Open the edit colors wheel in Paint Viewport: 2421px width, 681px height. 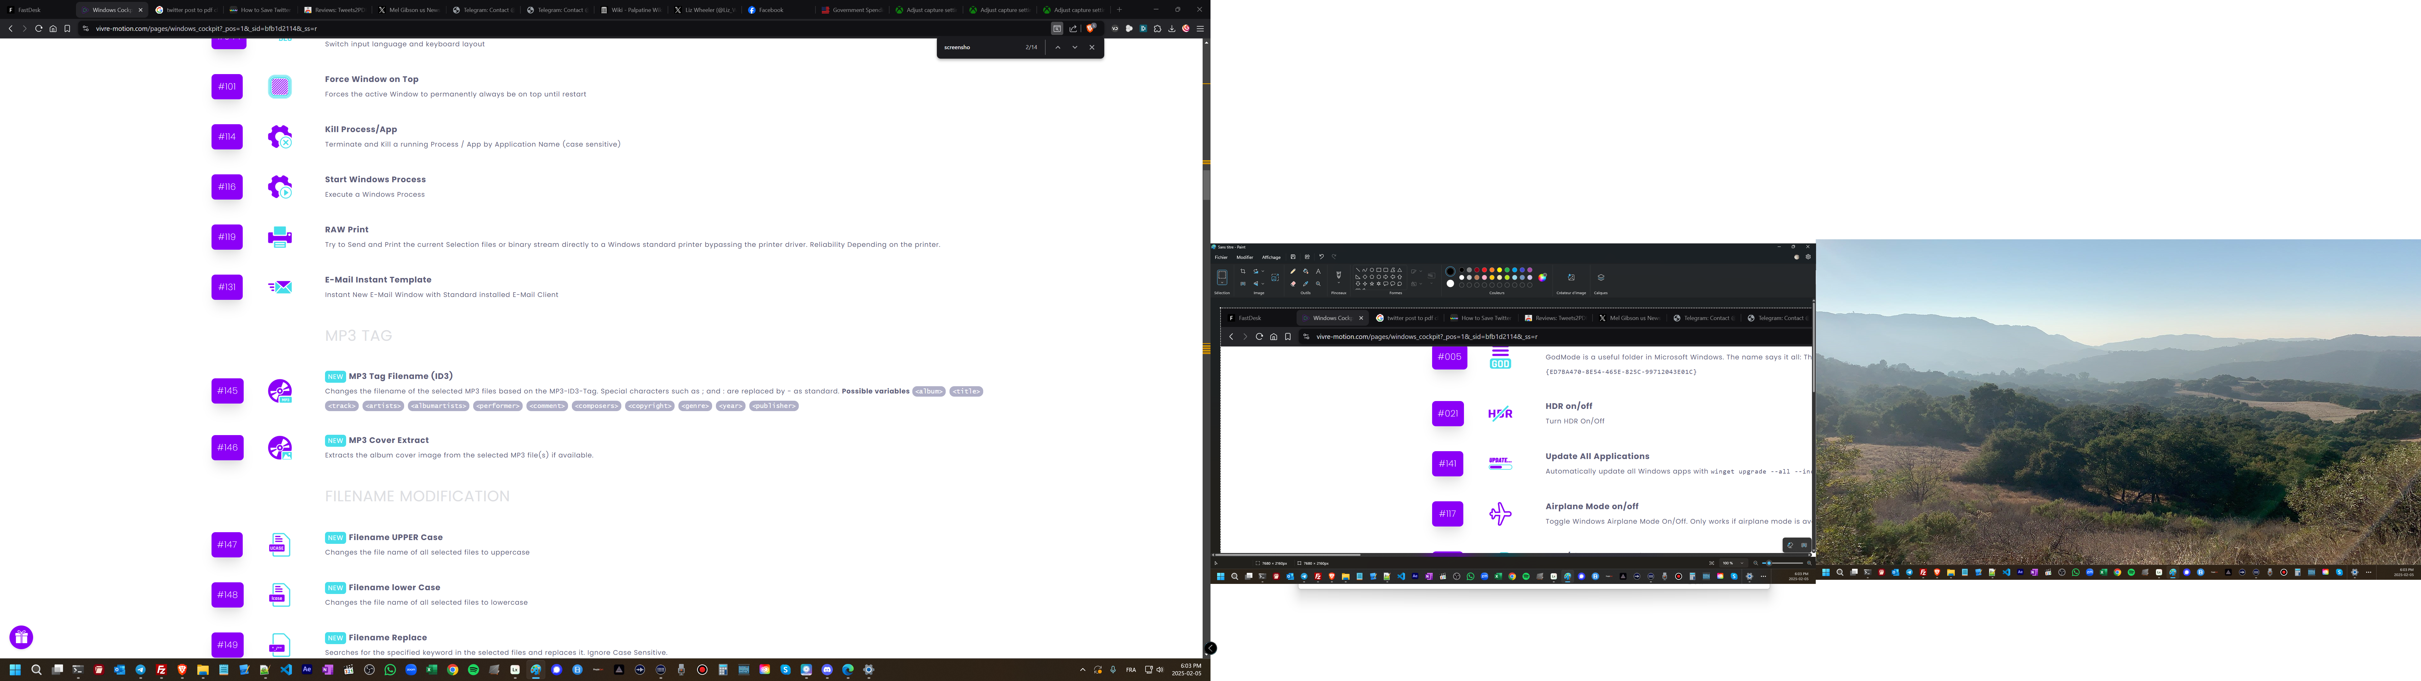point(1542,277)
